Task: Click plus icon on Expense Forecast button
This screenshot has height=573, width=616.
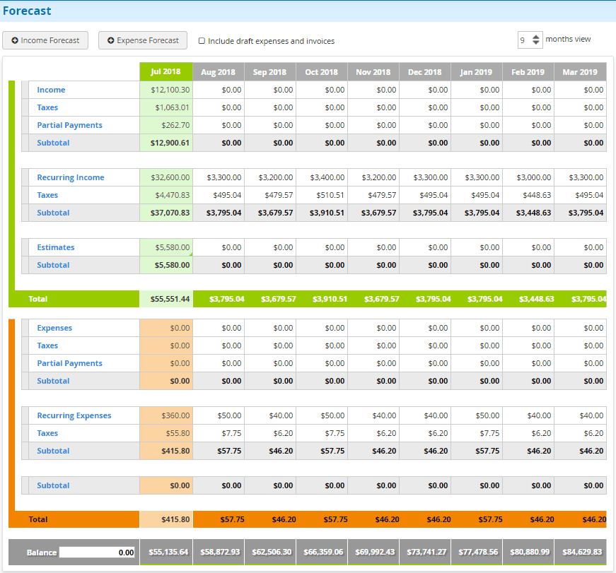Action: point(111,40)
